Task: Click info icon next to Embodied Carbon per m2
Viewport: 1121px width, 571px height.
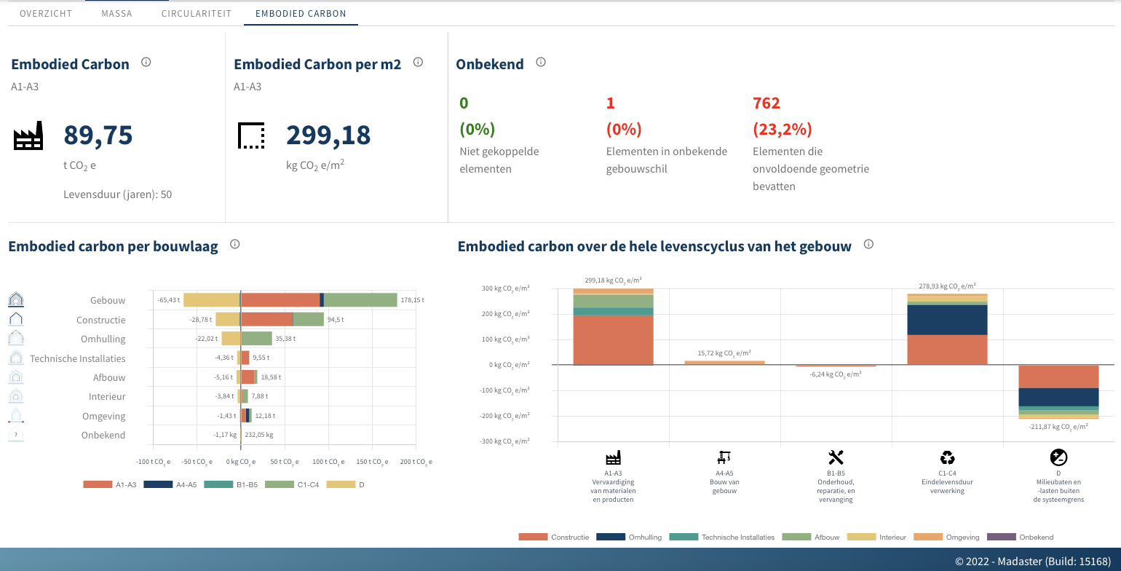Action: pos(418,63)
